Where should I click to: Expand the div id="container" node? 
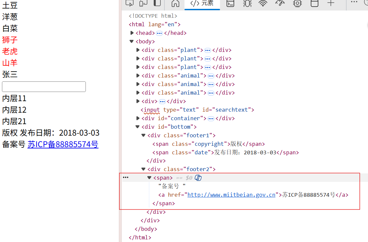pos(138,118)
